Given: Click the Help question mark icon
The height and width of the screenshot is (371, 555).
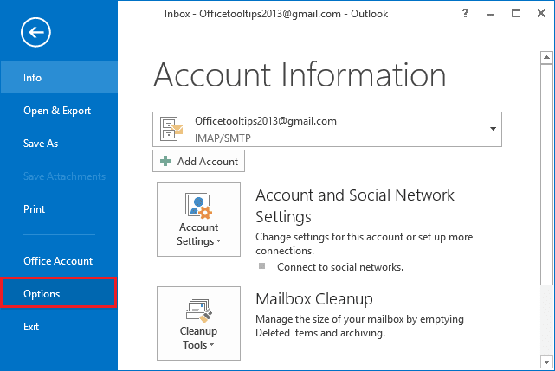Looking at the screenshot, I should point(465,14).
